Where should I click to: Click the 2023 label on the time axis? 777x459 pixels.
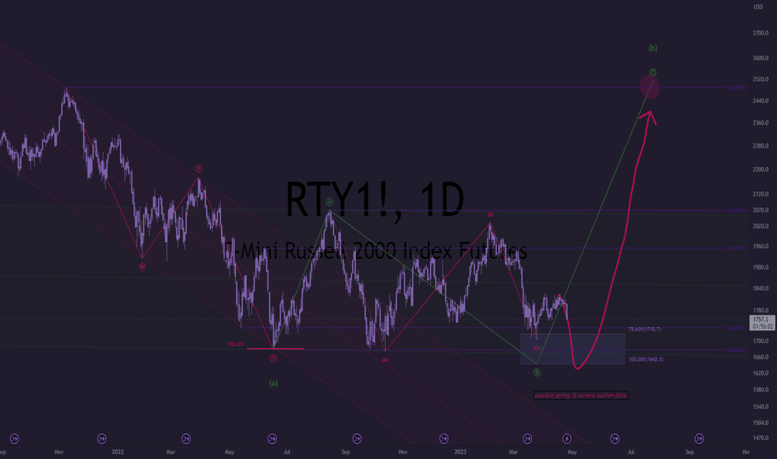coord(460,452)
